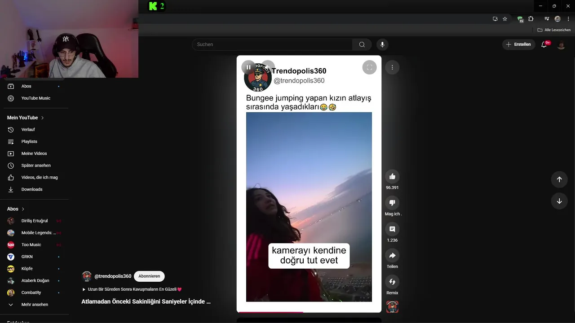Image resolution: width=575 pixels, height=323 pixels.
Task: Go to the next Short with down arrow
Action: tap(559, 201)
